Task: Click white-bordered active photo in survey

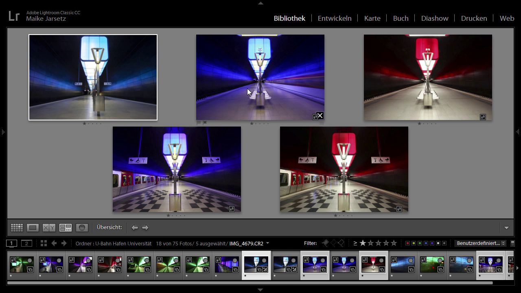Action: (x=93, y=77)
